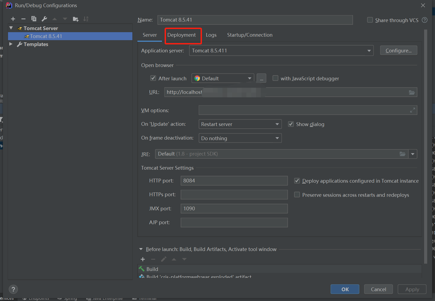Move Before launch task down
The width and height of the screenshot is (435, 301).
[184, 259]
